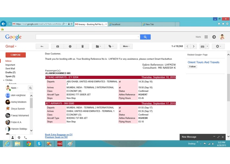Click the volume speaker tray icon

click(213, 144)
